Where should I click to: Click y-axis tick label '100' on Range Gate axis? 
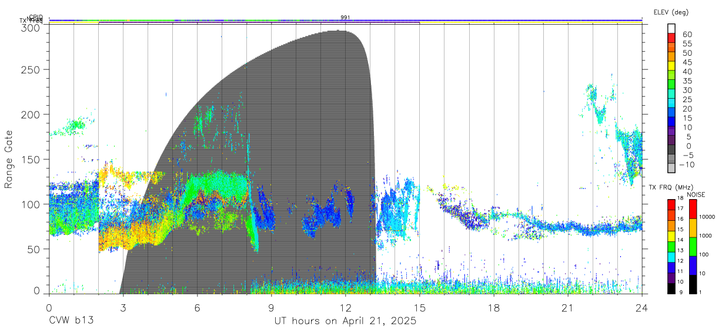(x=31, y=204)
